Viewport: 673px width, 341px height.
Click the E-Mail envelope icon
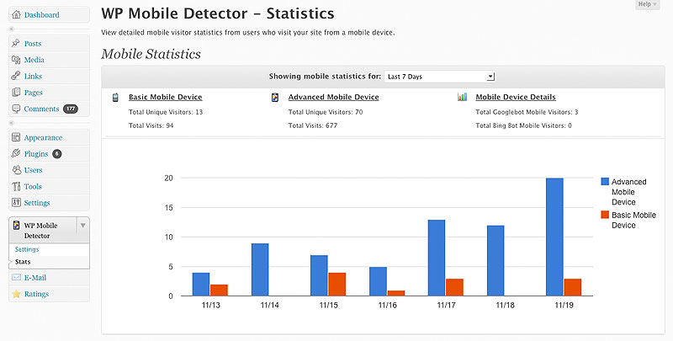pyautogui.click(x=16, y=278)
